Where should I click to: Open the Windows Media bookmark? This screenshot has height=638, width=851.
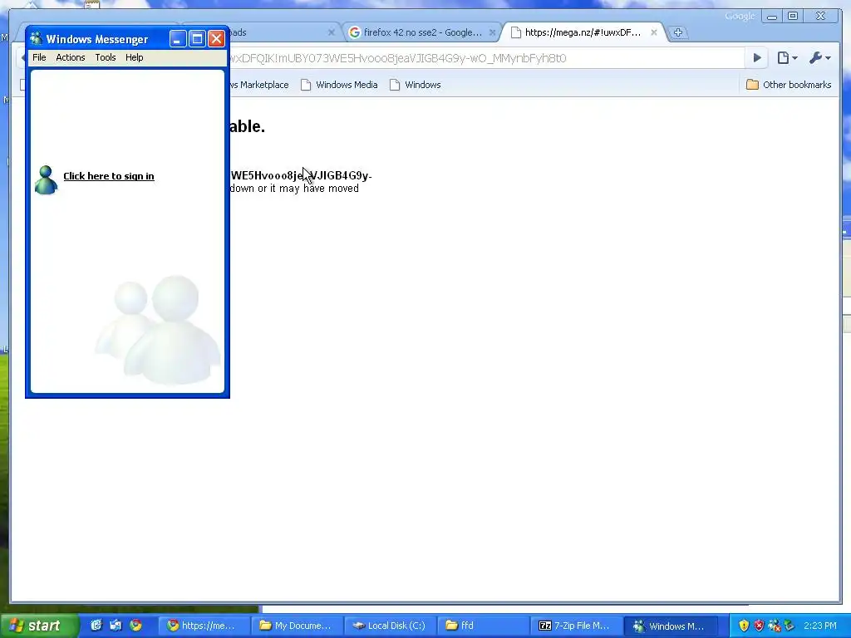tap(339, 85)
